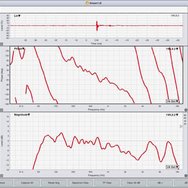The width and height of the screenshot is (188, 188).
Task: Click the Reset Avg button
Action: (54, 183)
